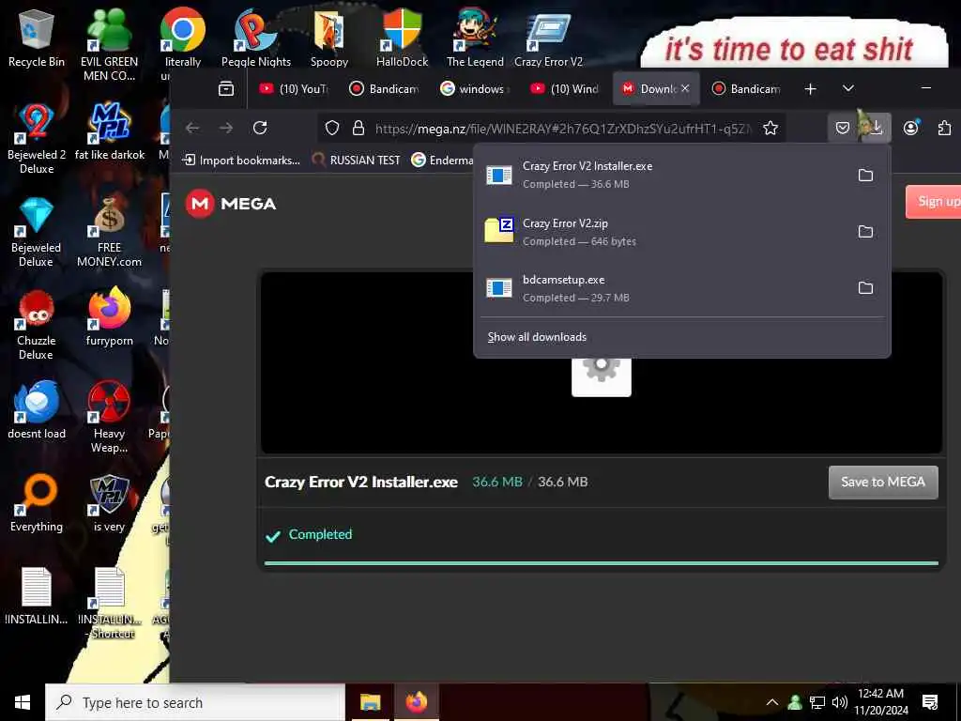The image size is (961, 721).
Task: Launch Chuzzle Deluxe desktop icon
Action: tap(37, 324)
